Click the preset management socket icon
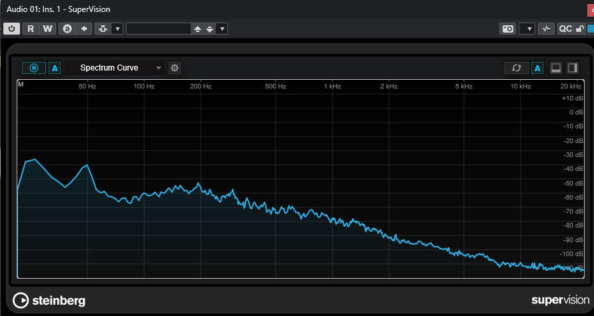Screen dimensions: 594x316 coord(103,29)
